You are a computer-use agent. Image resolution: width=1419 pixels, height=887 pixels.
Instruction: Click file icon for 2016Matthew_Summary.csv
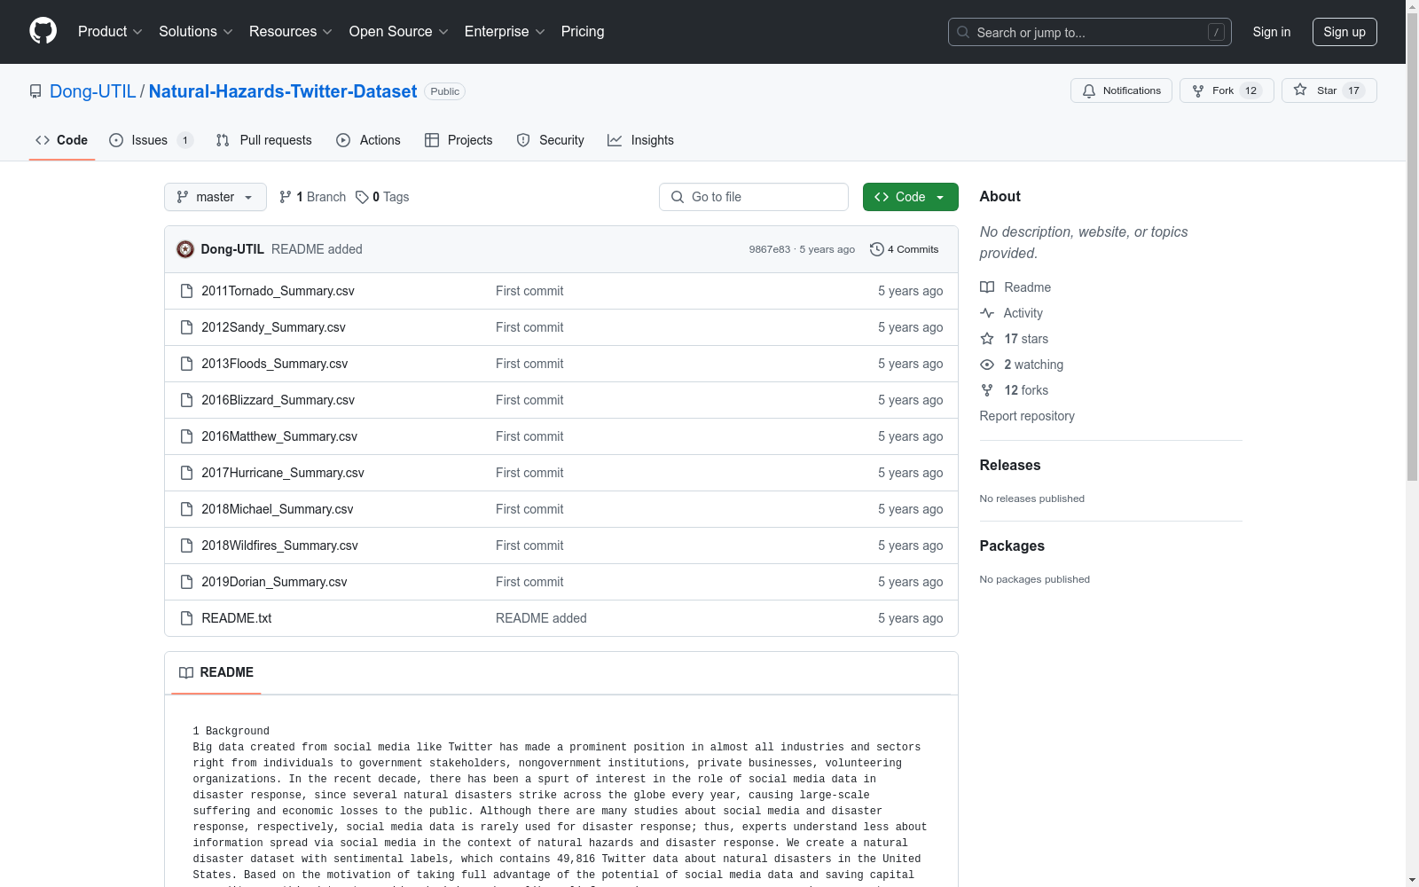186,436
